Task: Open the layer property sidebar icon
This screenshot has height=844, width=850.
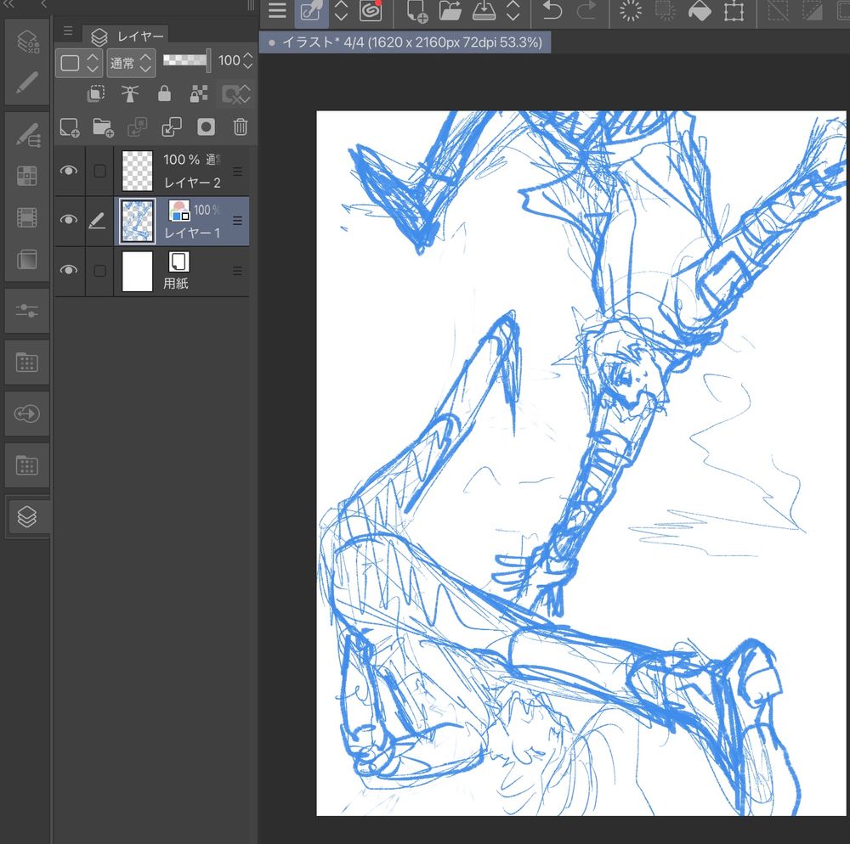Action: tap(27, 41)
